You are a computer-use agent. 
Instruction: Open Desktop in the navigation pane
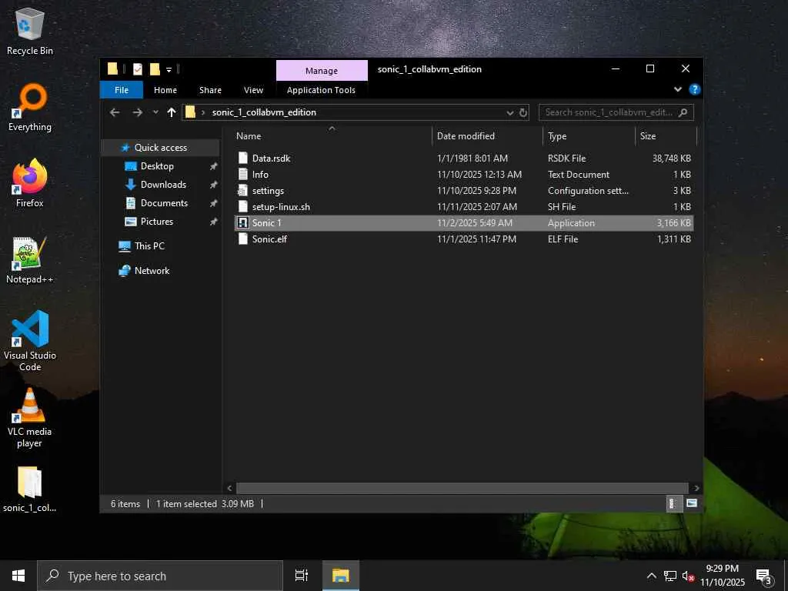coord(157,166)
